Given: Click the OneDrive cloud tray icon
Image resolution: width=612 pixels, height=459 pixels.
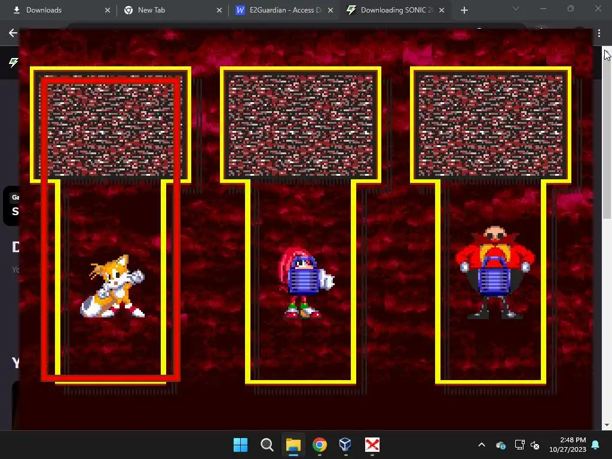Looking at the screenshot, I should 501,445.
